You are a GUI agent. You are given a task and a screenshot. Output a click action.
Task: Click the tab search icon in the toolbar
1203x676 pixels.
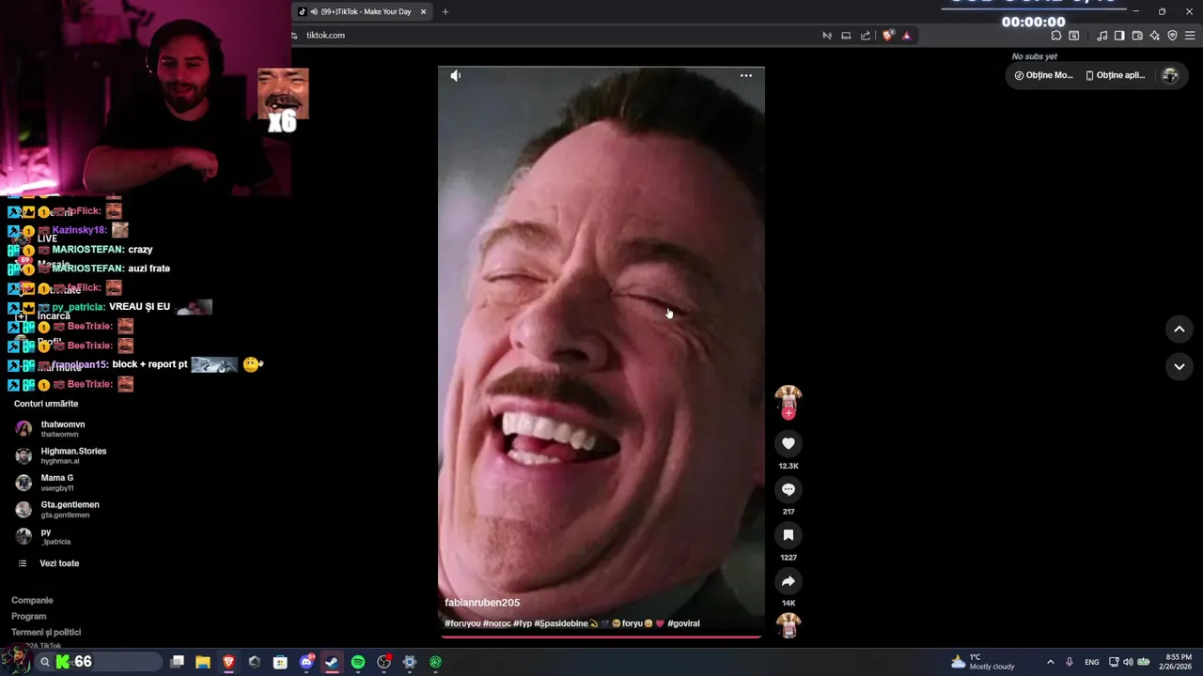[x=1074, y=36]
